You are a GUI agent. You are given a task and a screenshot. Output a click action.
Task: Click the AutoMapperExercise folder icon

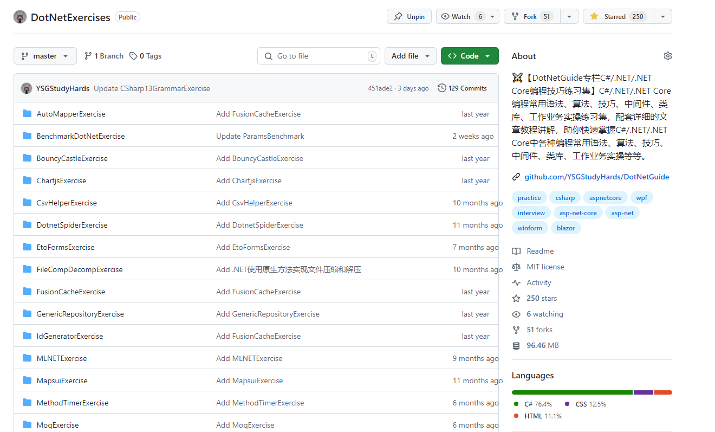[27, 114]
